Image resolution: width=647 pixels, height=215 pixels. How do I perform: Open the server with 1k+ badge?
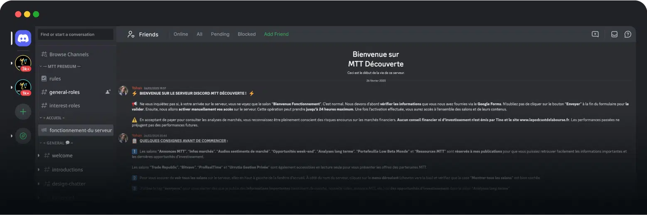23,87
